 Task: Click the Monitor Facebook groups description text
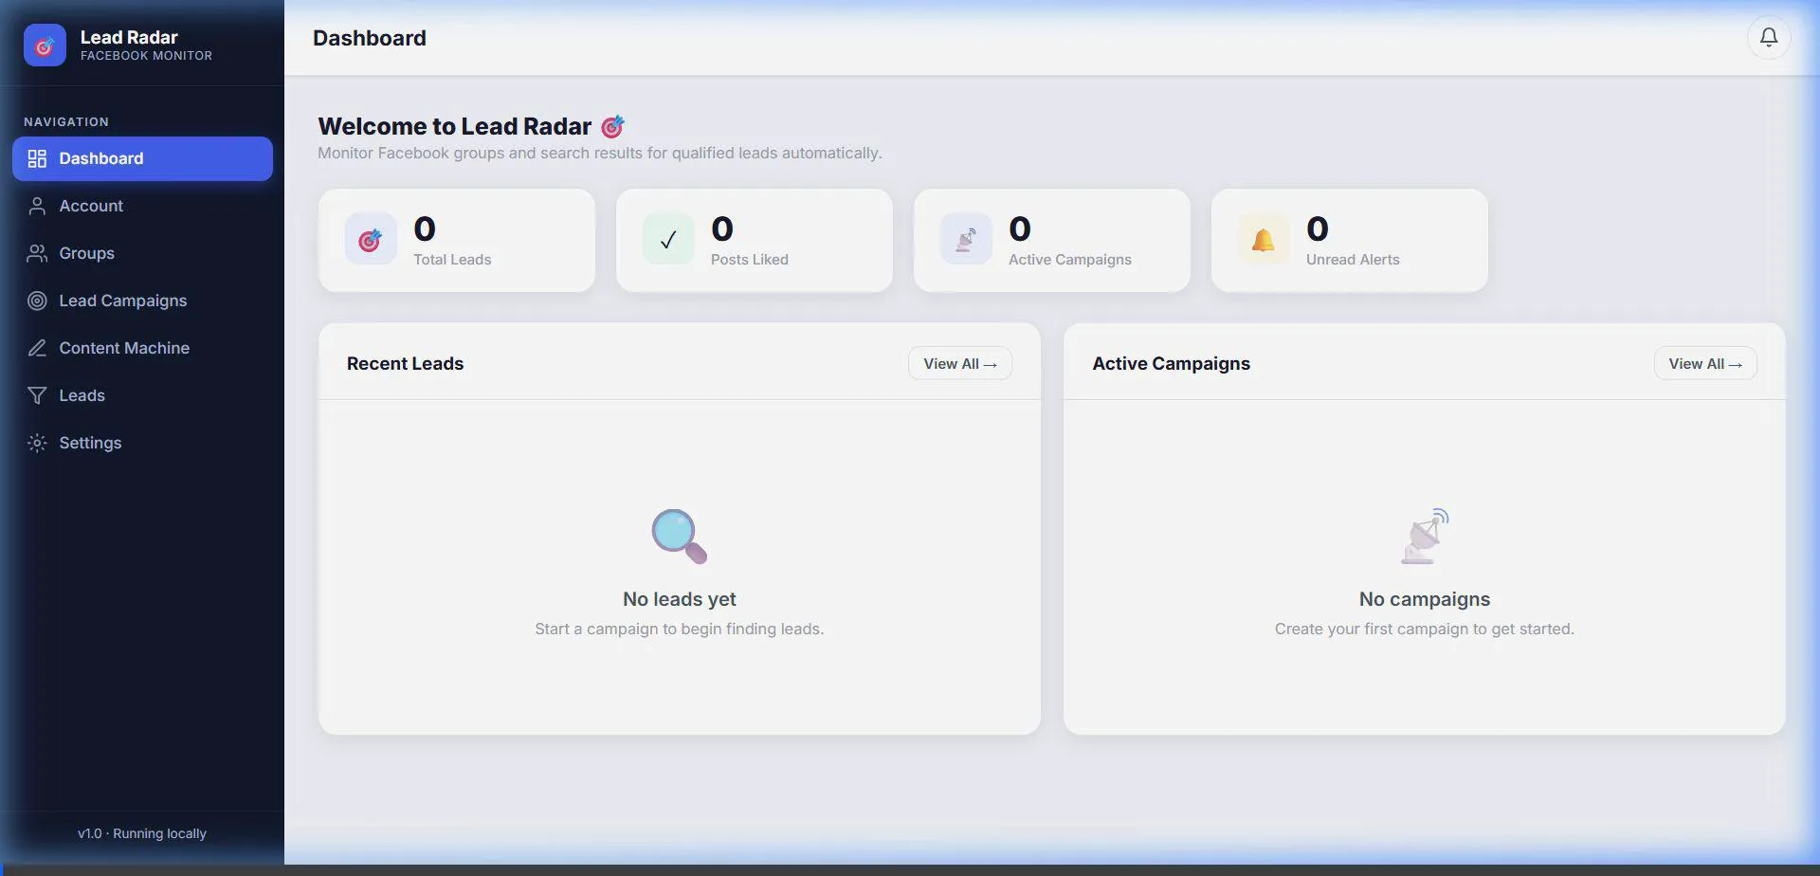point(600,153)
